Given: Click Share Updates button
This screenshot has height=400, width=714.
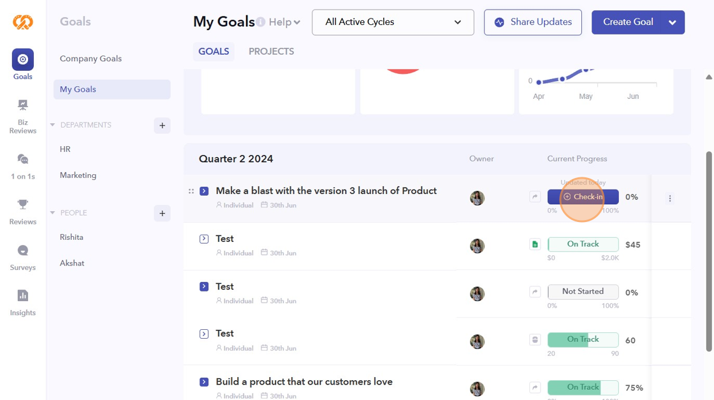Looking at the screenshot, I should (x=532, y=22).
